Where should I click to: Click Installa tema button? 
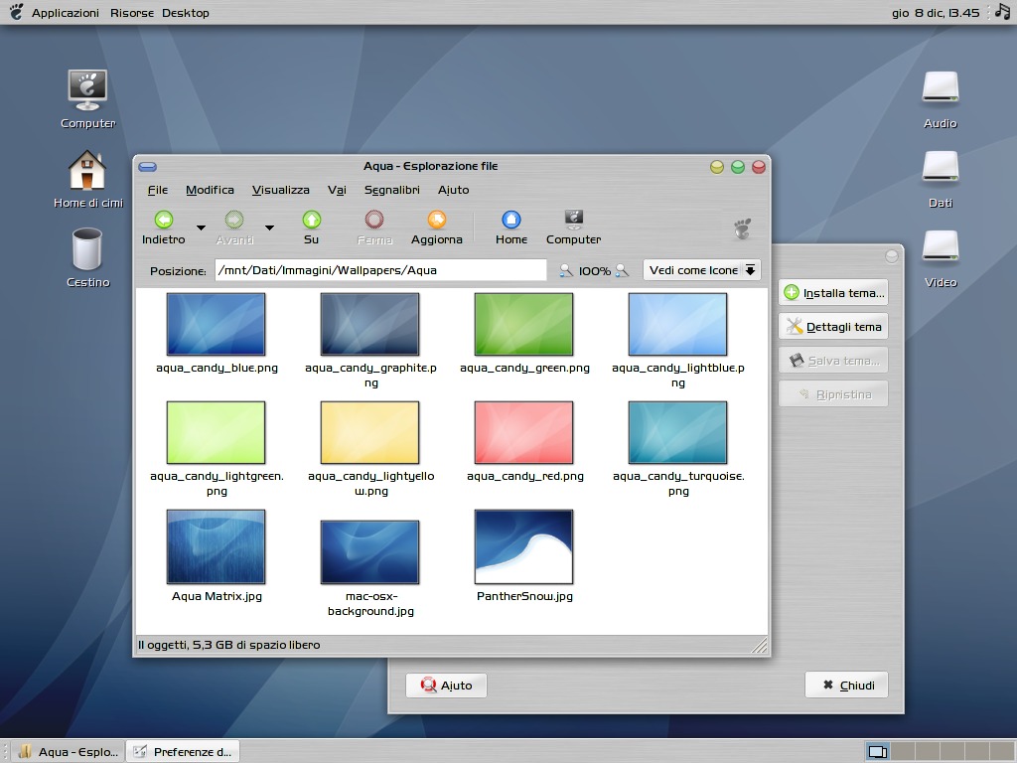[833, 293]
